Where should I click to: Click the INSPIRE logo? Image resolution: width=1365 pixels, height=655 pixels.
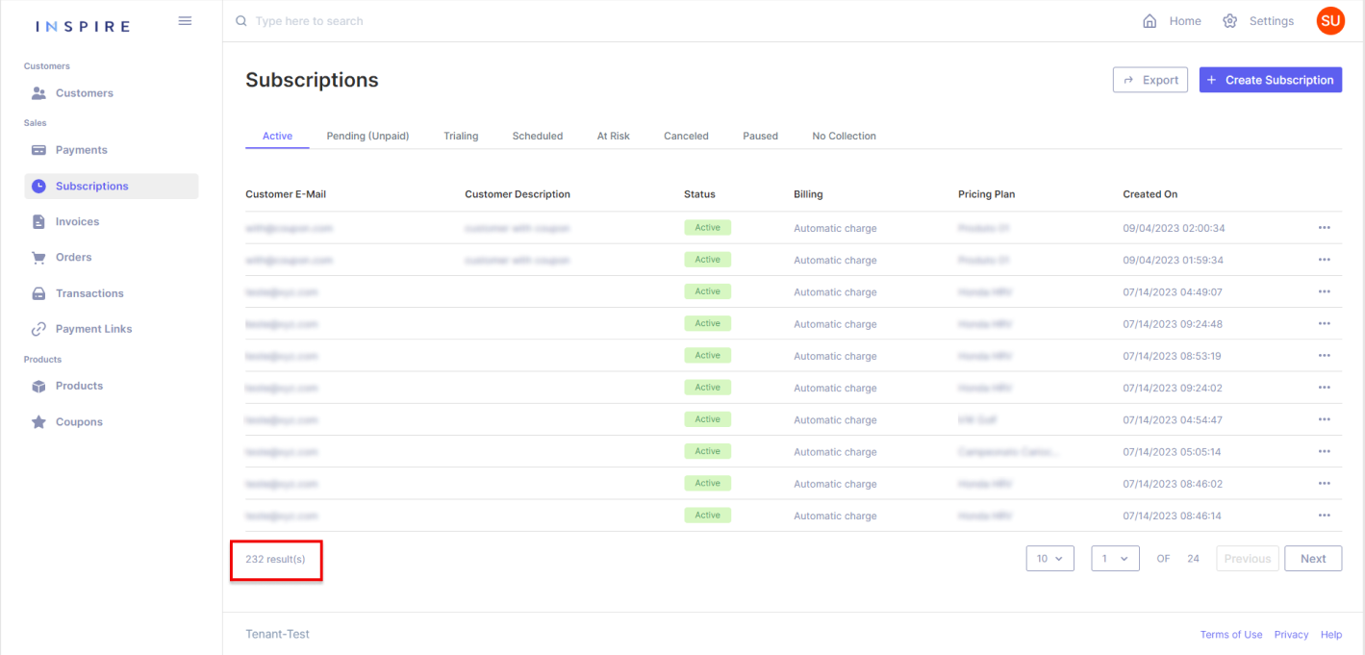tap(83, 26)
